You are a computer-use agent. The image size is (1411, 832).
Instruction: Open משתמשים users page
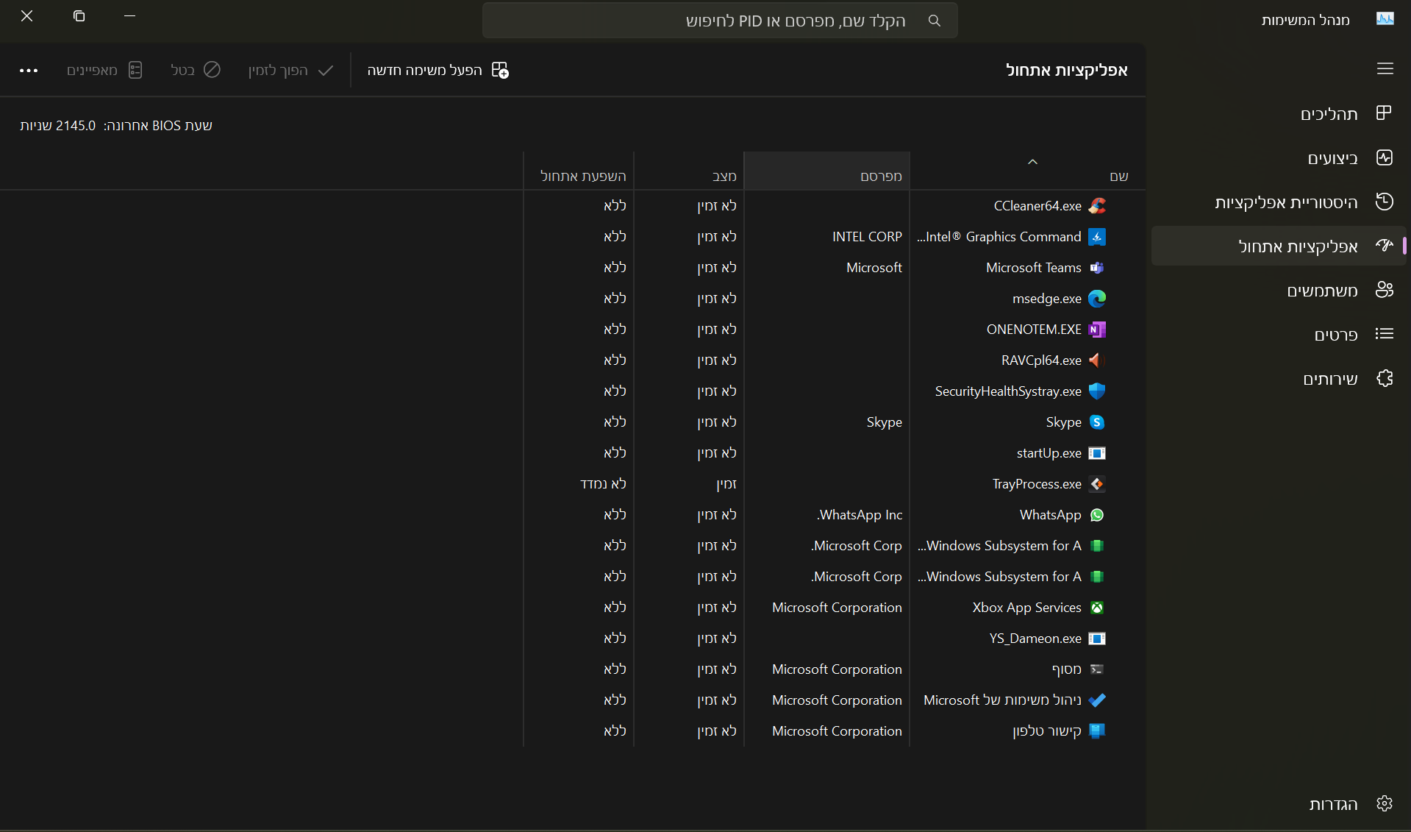pos(1279,291)
